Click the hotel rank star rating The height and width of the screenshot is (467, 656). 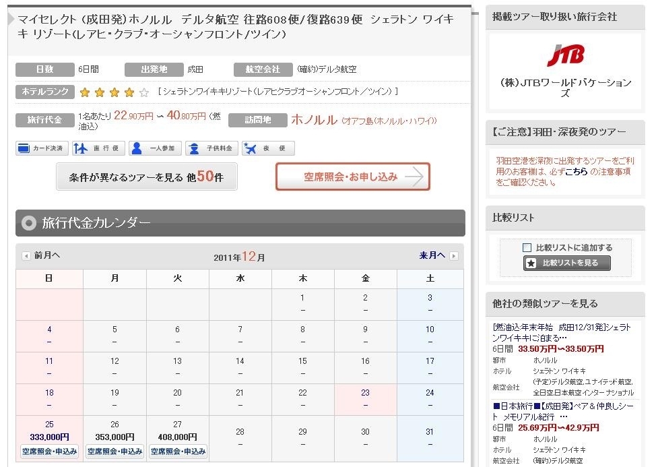pyautogui.click(x=114, y=92)
